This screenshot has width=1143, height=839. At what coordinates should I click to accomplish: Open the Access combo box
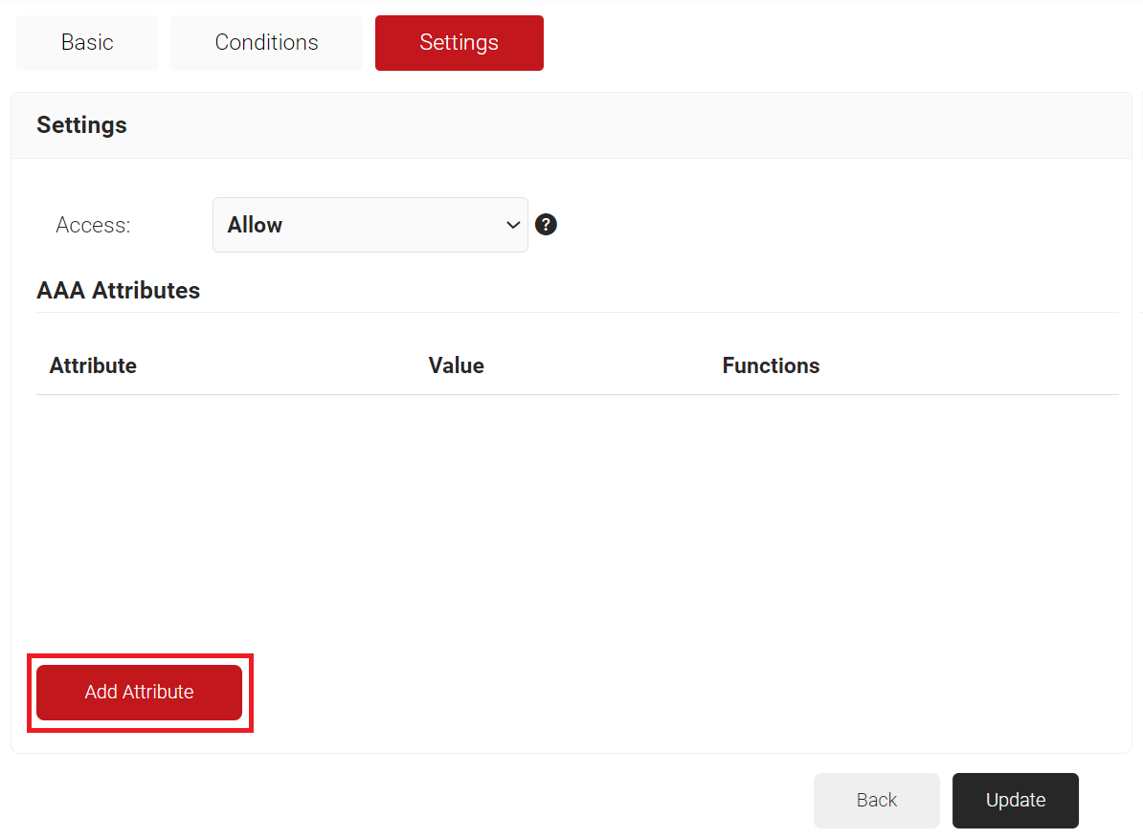tap(370, 225)
